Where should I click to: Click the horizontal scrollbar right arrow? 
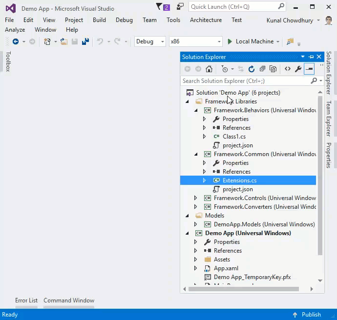[x=312, y=289]
